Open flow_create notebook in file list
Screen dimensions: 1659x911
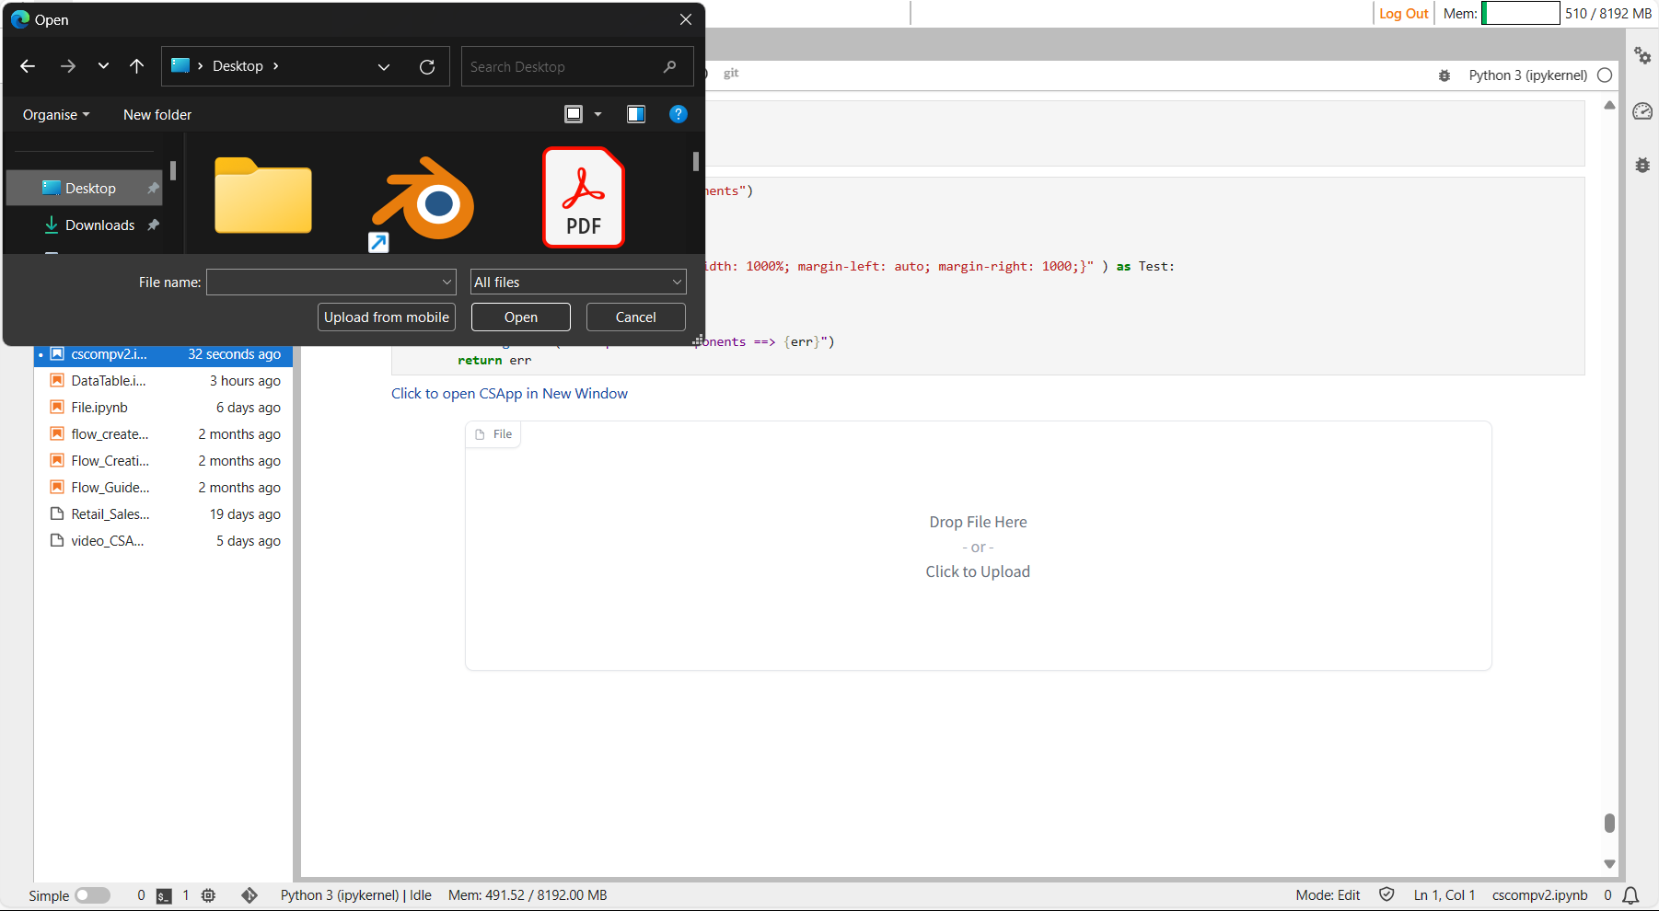[164, 434]
